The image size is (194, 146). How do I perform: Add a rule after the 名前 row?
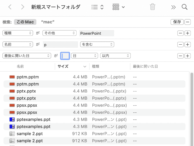click(188, 45)
